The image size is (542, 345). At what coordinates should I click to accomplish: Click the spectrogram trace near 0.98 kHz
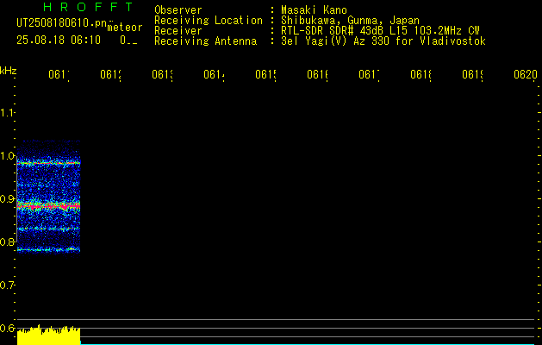49,162
